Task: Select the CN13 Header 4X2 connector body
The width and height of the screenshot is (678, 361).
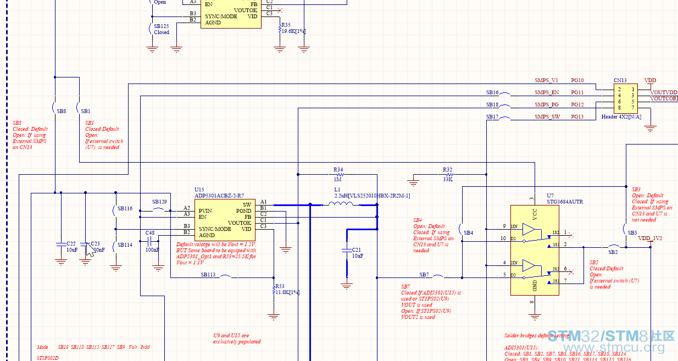Action: (625, 98)
